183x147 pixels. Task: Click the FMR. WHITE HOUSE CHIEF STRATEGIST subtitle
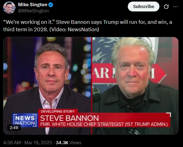point(104,124)
